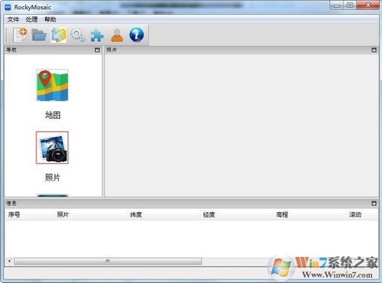The width and height of the screenshot is (382, 283).
Task: Click the toolbar drag handle grip
Action: (x=7, y=35)
